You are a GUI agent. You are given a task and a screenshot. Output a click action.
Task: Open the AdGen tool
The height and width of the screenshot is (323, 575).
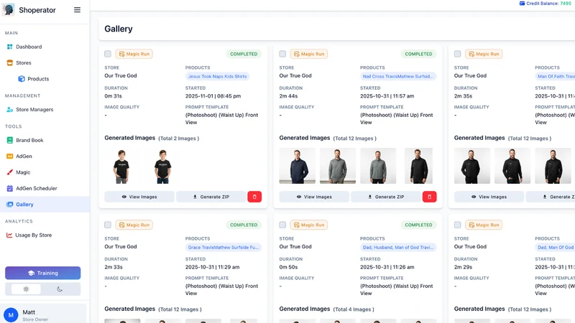pyautogui.click(x=19, y=156)
